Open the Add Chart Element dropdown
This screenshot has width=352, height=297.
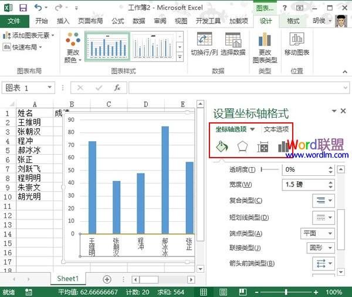[29, 35]
